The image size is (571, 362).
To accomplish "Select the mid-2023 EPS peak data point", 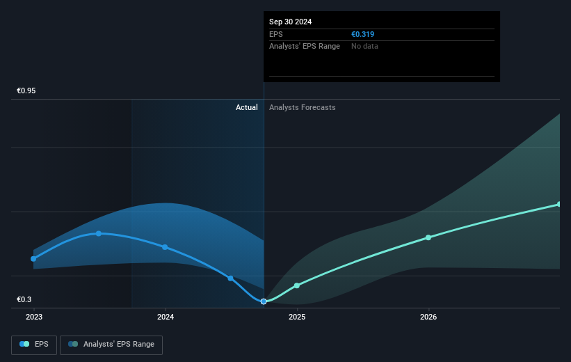I will [x=99, y=233].
